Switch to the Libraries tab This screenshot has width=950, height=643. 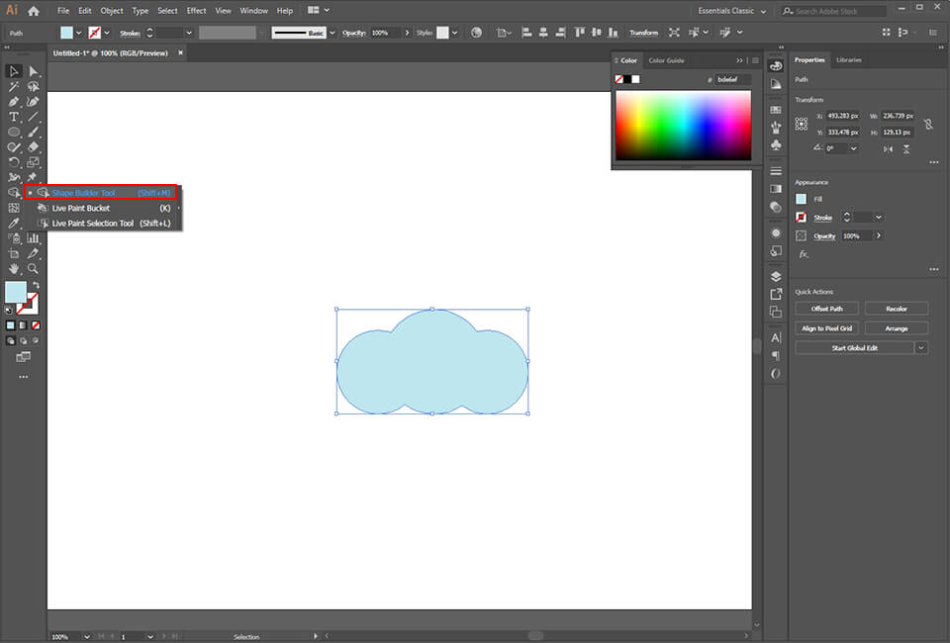pos(849,60)
